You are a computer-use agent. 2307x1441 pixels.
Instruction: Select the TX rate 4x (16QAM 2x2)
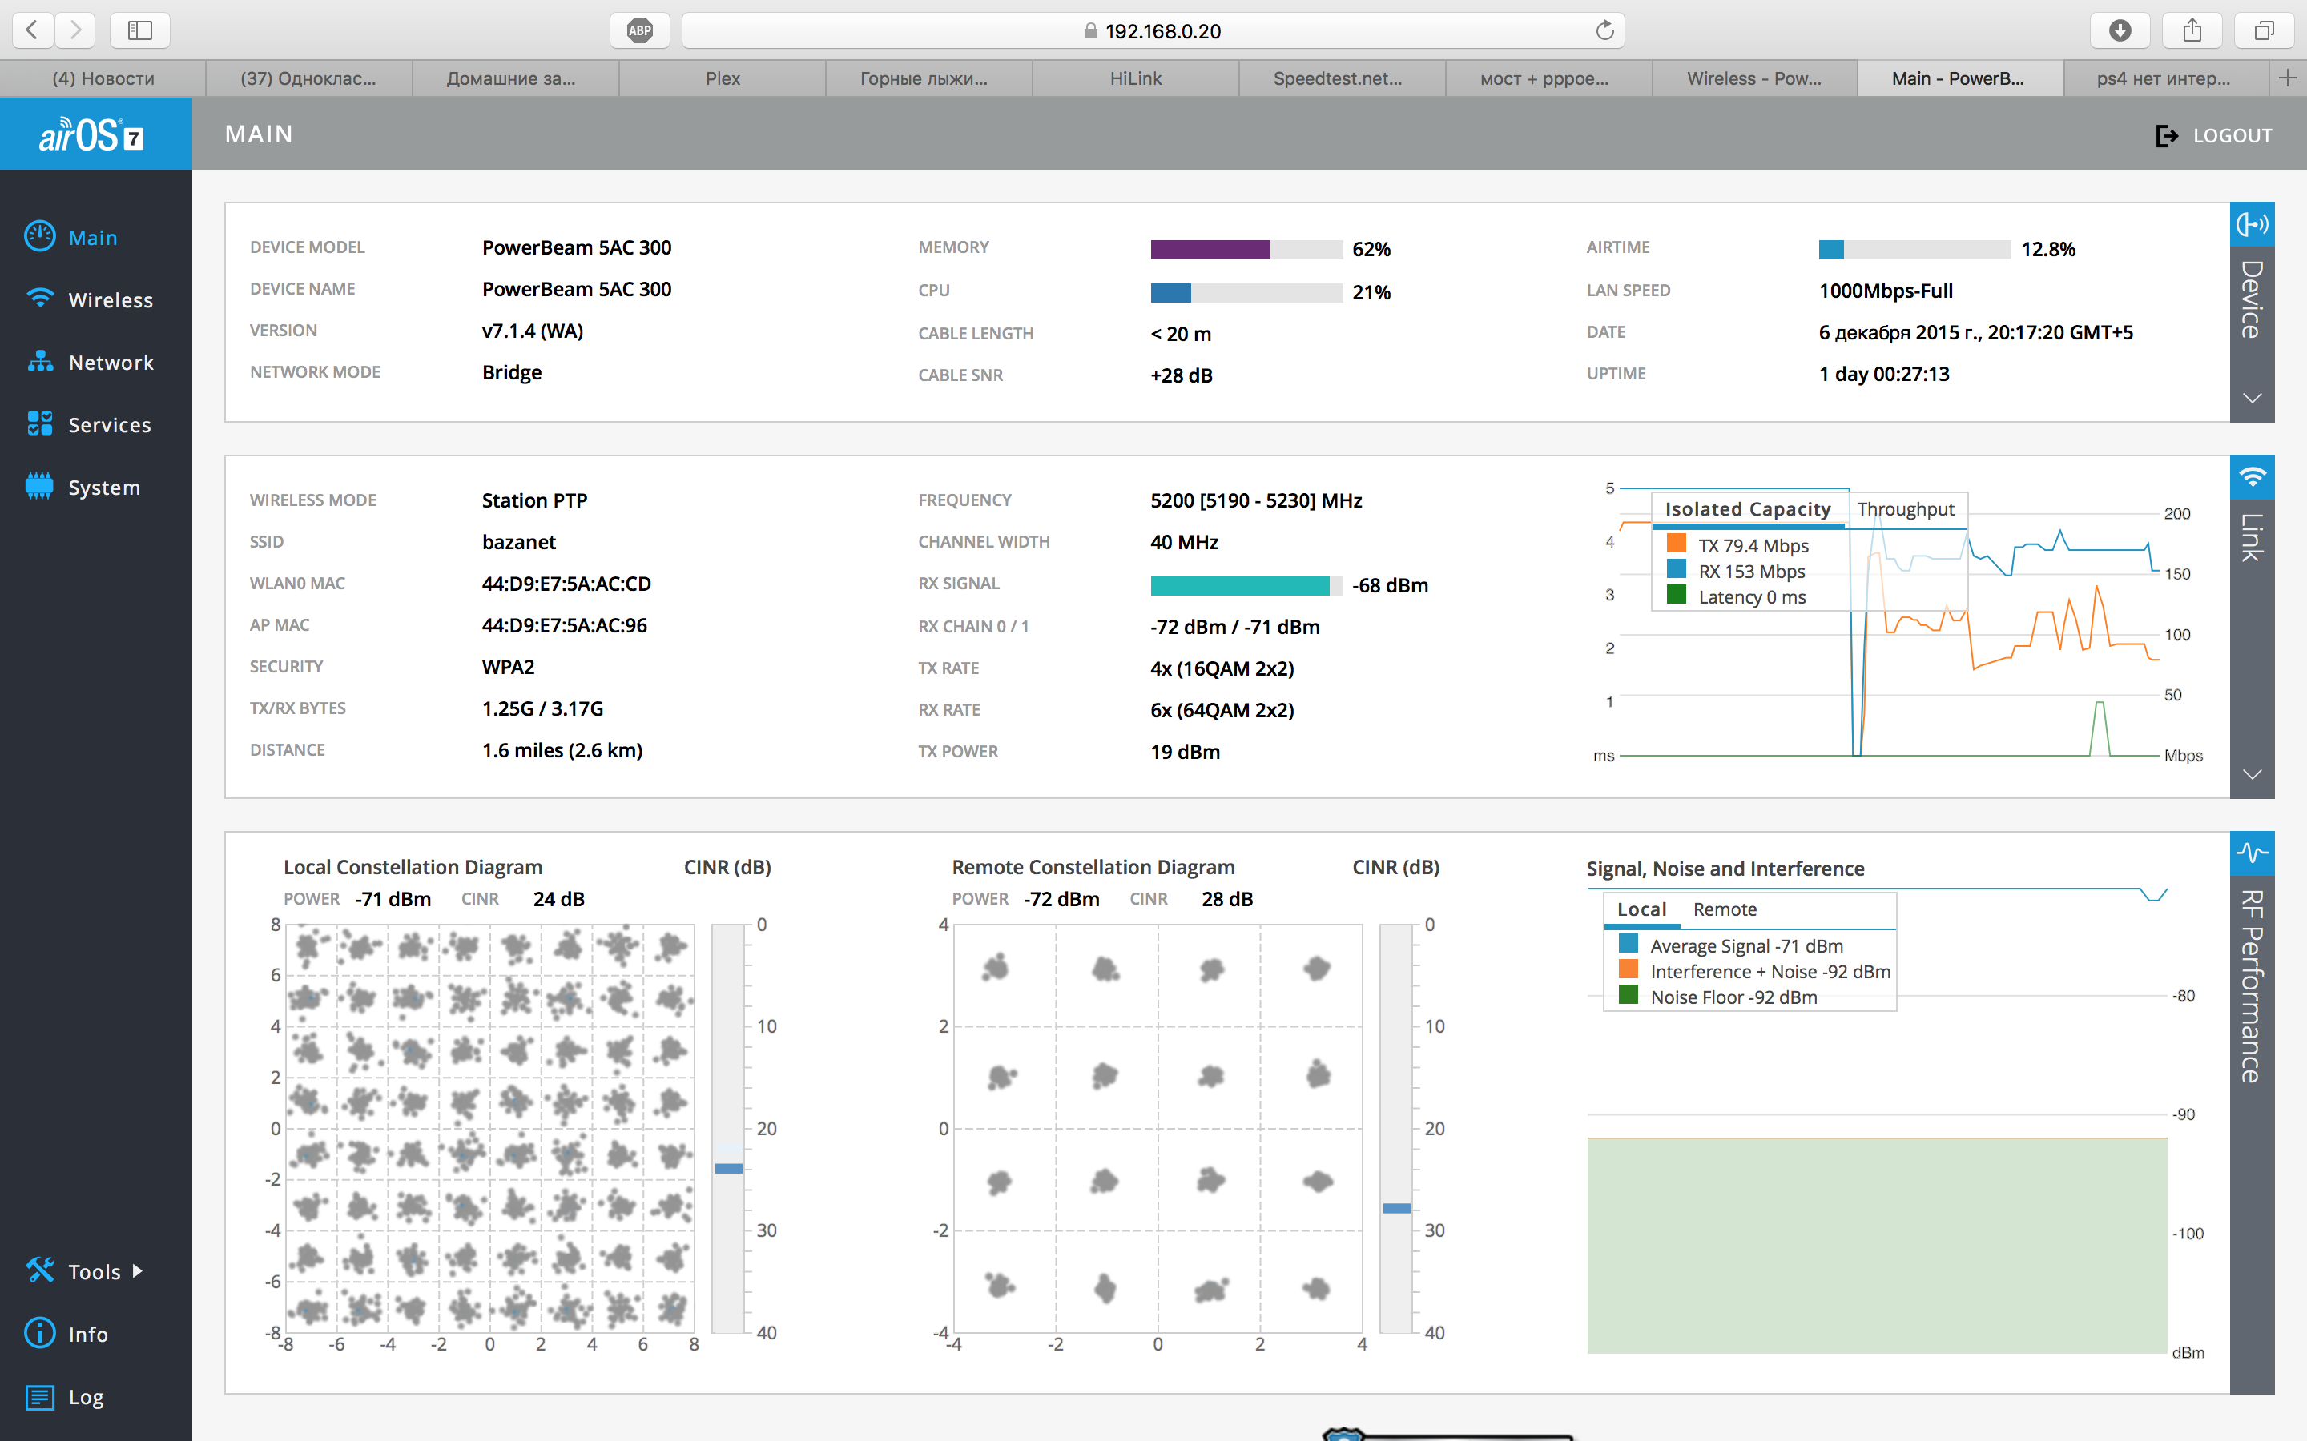(1222, 668)
